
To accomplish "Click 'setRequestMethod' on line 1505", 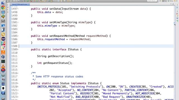I will 62,36.
